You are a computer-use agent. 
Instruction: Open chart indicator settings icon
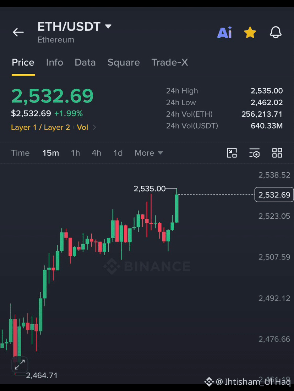coord(255,153)
